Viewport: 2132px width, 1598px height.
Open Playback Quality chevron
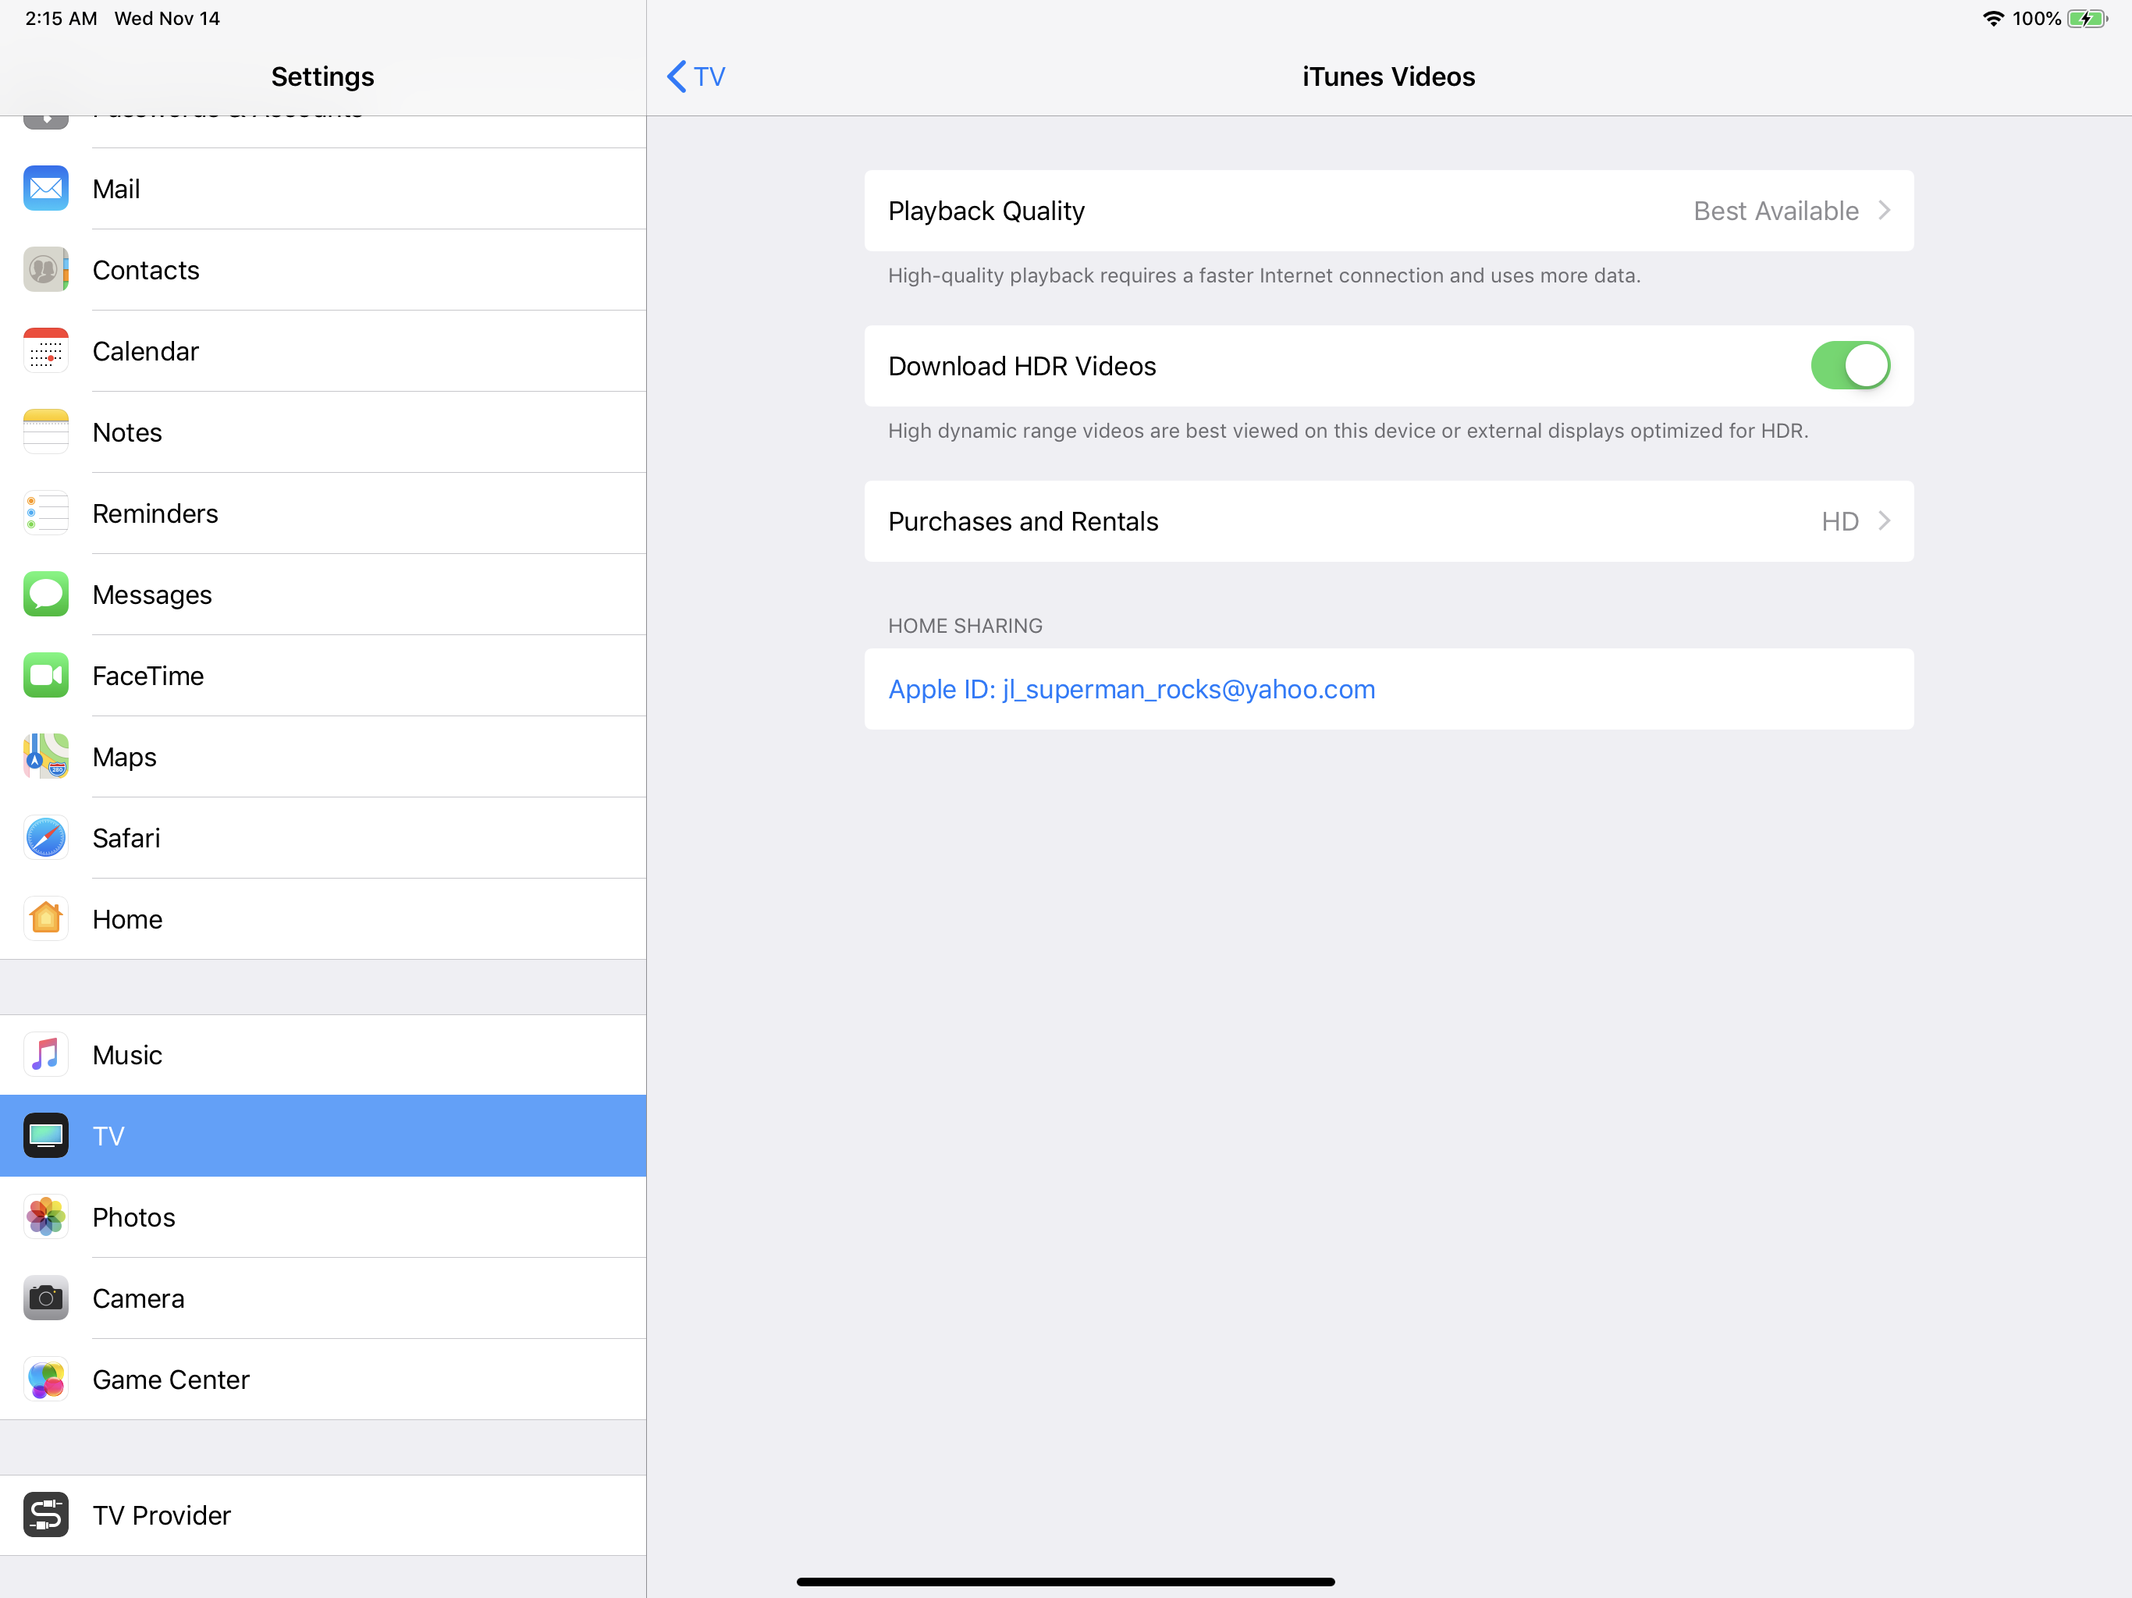1883,210
